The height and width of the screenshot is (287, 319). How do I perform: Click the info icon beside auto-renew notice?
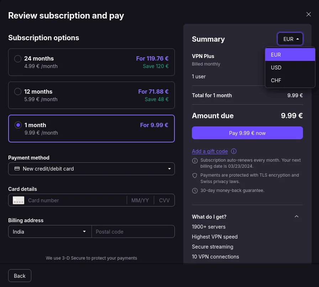pyautogui.click(x=195, y=161)
